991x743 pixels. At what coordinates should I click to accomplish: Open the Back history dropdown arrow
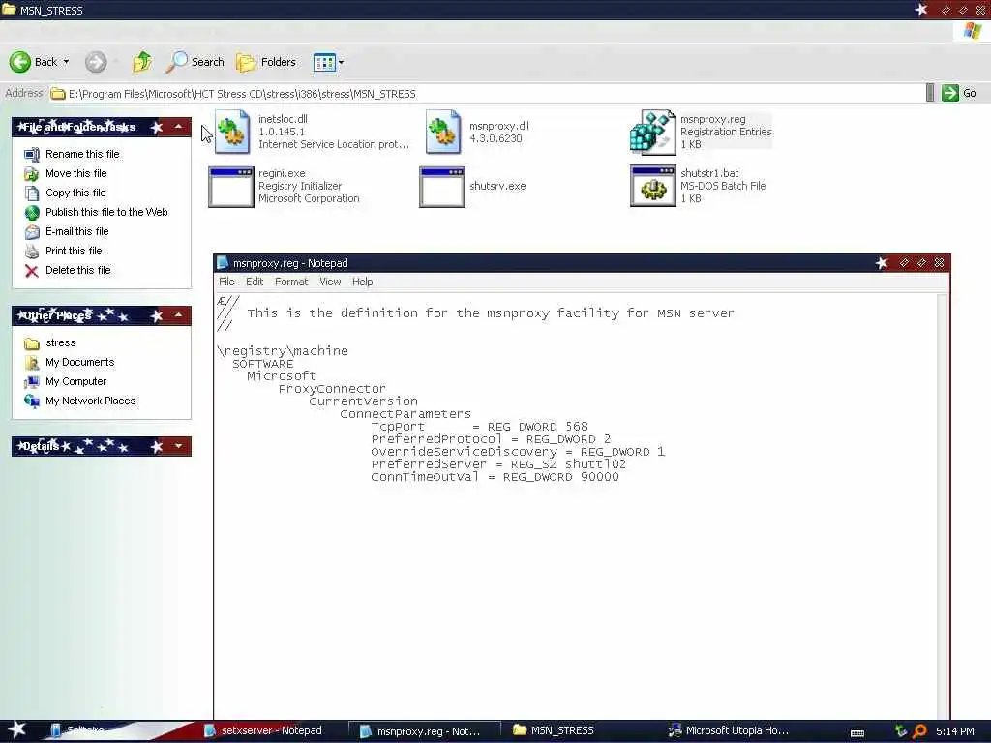point(66,62)
